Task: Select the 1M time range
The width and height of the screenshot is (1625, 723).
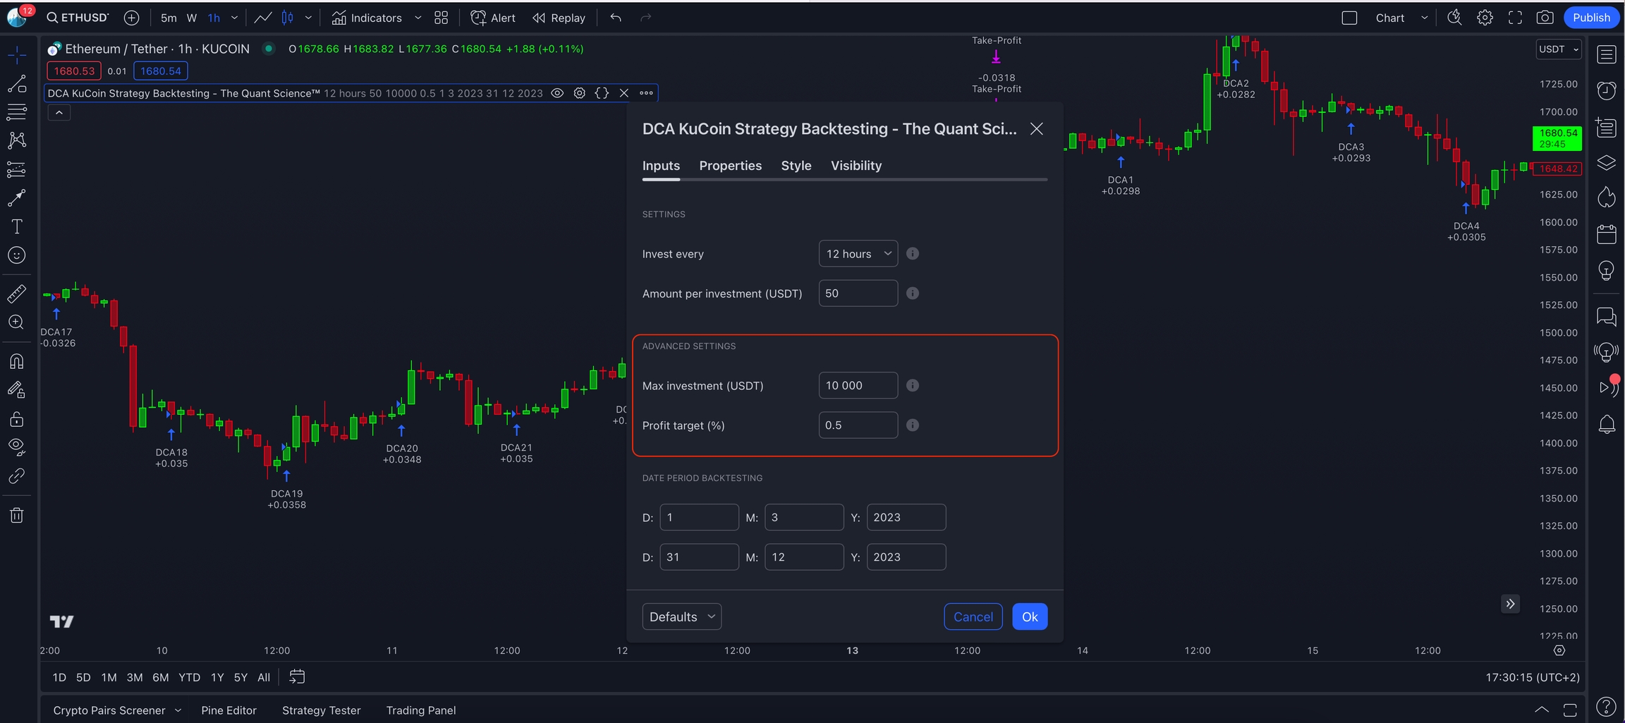Action: click(x=109, y=677)
